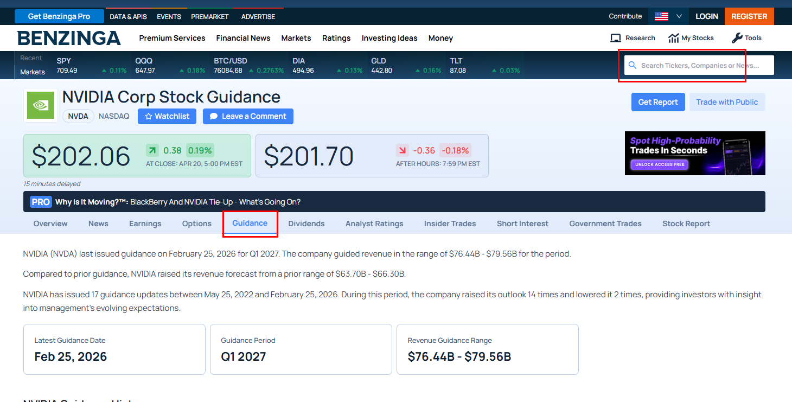Open Money menu
792x402 pixels.
pos(440,38)
